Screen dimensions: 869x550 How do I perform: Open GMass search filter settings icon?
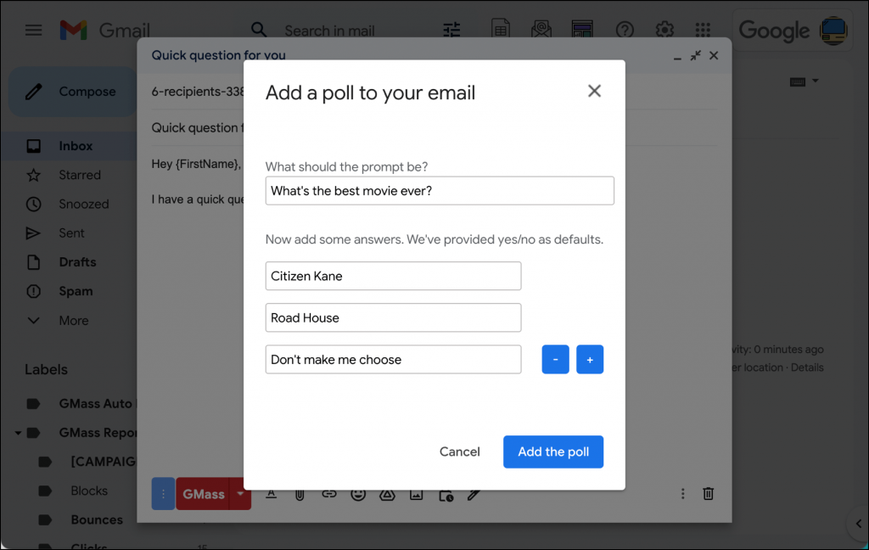click(451, 30)
